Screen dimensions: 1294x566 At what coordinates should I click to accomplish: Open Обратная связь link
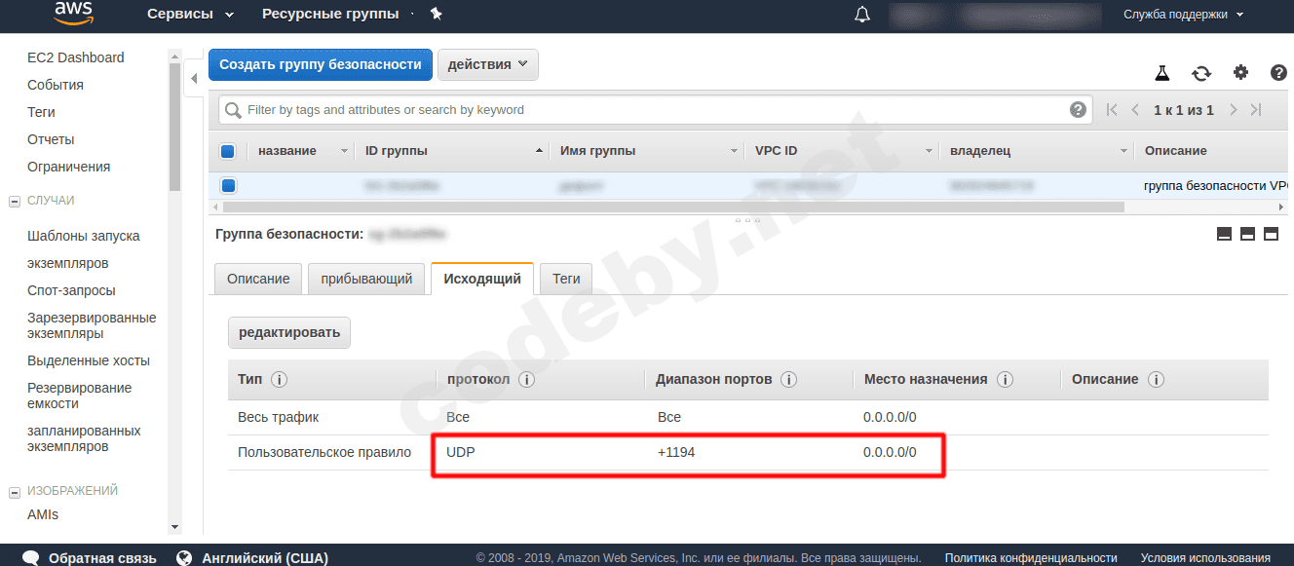[102, 558]
